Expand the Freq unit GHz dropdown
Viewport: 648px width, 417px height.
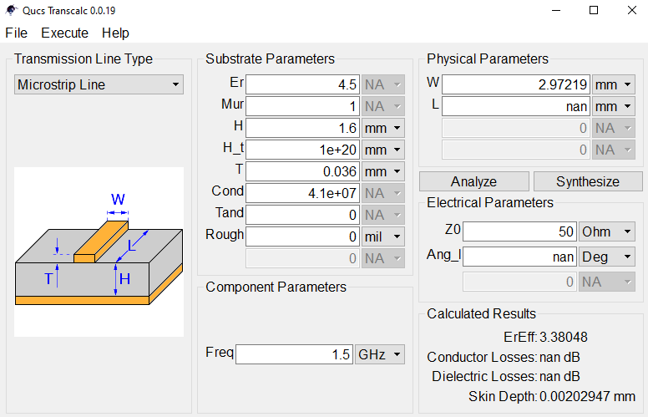(x=380, y=354)
